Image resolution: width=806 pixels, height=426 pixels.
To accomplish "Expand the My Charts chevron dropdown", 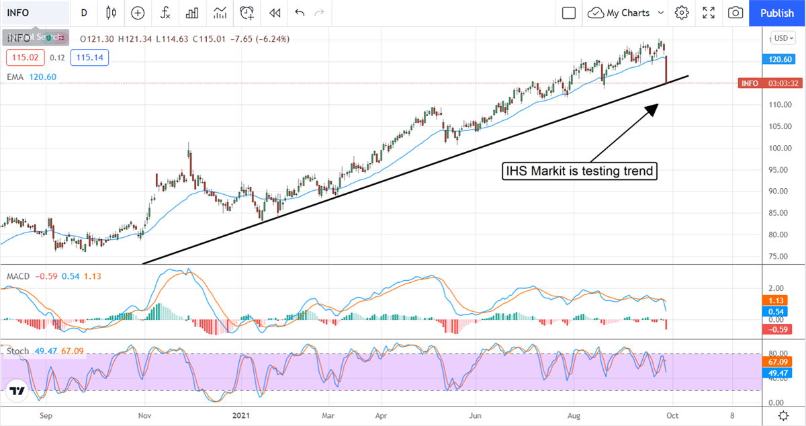I will point(661,13).
